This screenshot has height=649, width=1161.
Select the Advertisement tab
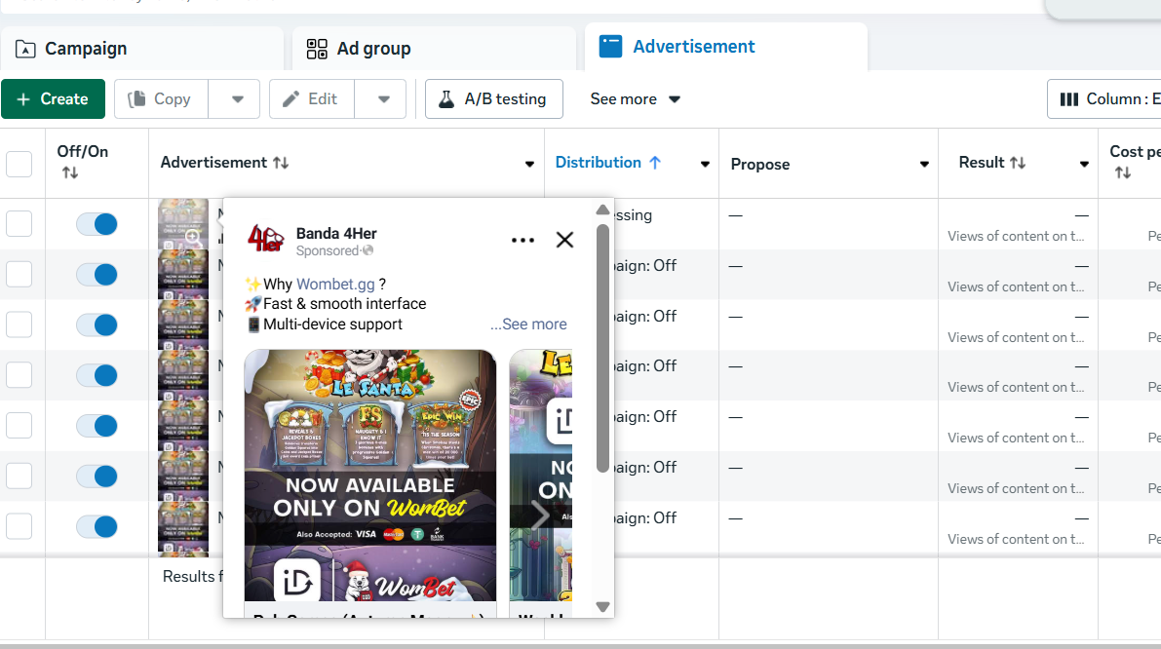point(725,47)
